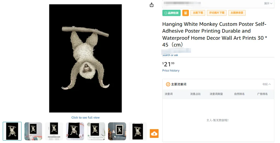Click the 流量占比 column header
Viewport: 280px width, 143px height.
(195, 94)
